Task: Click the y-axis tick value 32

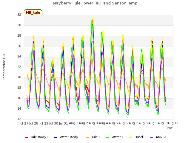Action: click(x=19, y=15)
